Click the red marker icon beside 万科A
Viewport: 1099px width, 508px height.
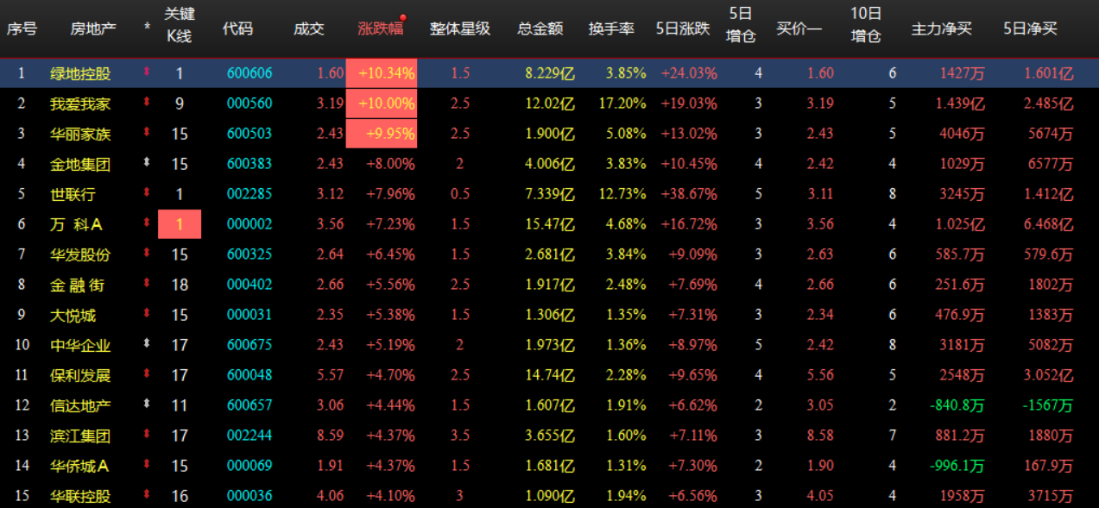[x=147, y=224]
